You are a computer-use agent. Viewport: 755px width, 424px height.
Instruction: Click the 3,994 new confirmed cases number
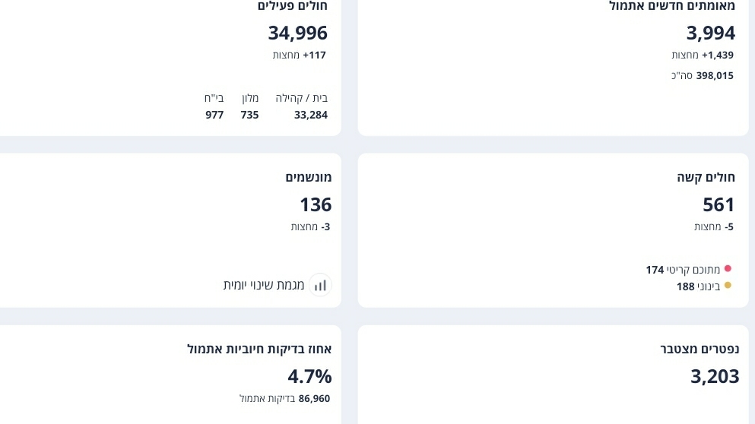[x=710, y=33]
